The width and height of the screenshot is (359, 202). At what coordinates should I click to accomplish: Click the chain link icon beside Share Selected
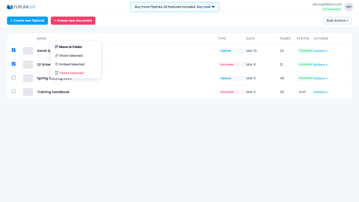(x=56, y=56)
